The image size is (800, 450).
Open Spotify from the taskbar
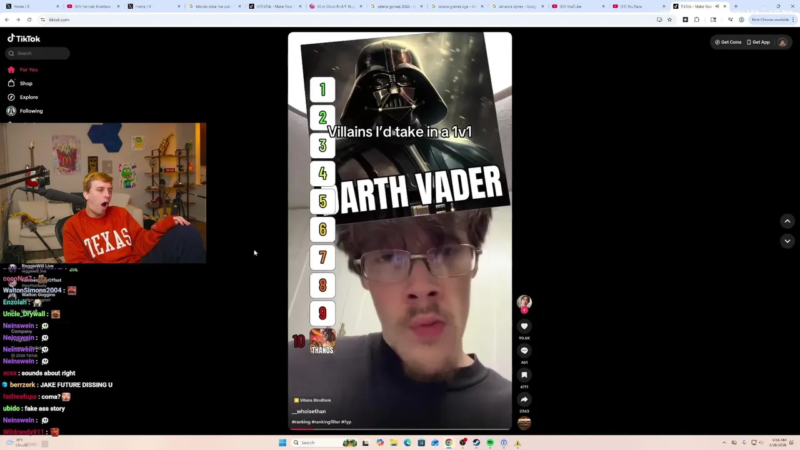point(490,442)
